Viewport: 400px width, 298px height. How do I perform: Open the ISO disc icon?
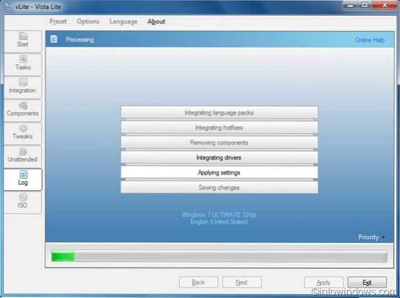pos(23,198)
